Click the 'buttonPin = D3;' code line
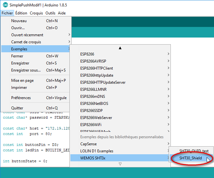Image resolution: width=214 pixels, height=178 pixels. 31,145
